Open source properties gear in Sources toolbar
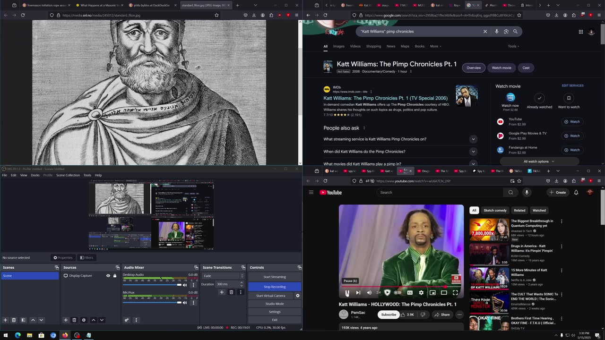Screen dimensions: 605x340 click(x=84, y=320)
